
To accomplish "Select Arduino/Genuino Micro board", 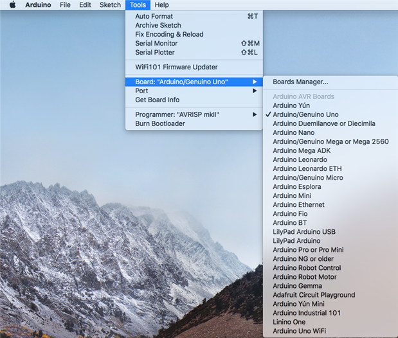I will point(330,177).
